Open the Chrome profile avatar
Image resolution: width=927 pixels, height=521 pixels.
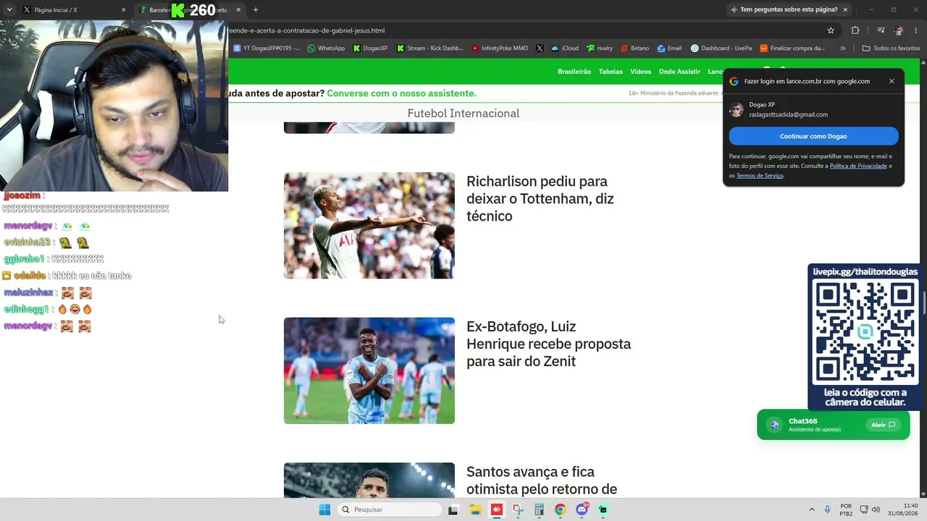[x=899, y=30]
